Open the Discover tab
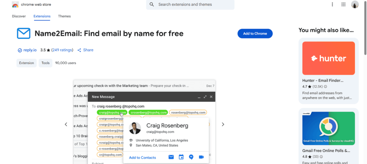Viewport: 367px width, 164px height. coord(19,16)
